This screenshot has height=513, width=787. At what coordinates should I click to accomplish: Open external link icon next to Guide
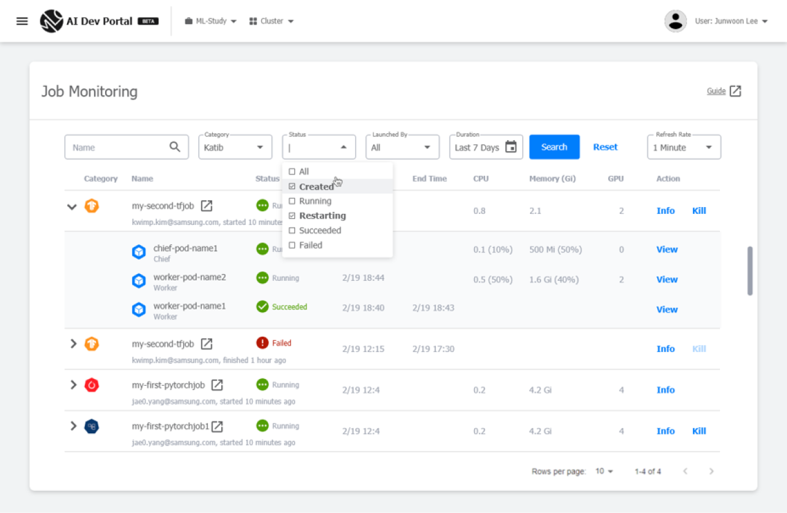pyautogui.click(x=735, y=91)
